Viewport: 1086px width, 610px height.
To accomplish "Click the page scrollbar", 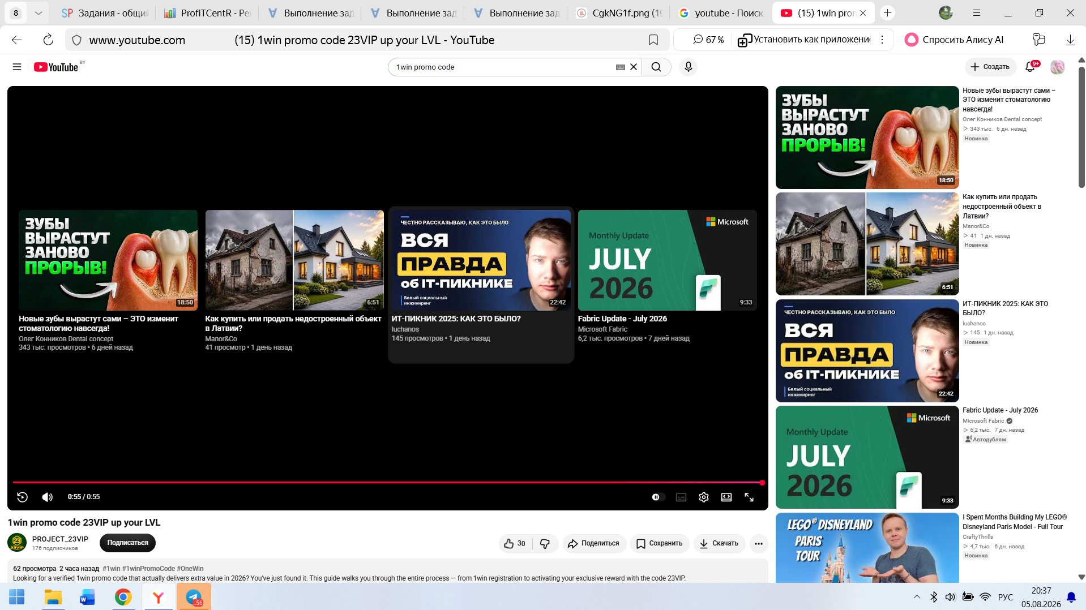I will click(x=1081, y=127).
